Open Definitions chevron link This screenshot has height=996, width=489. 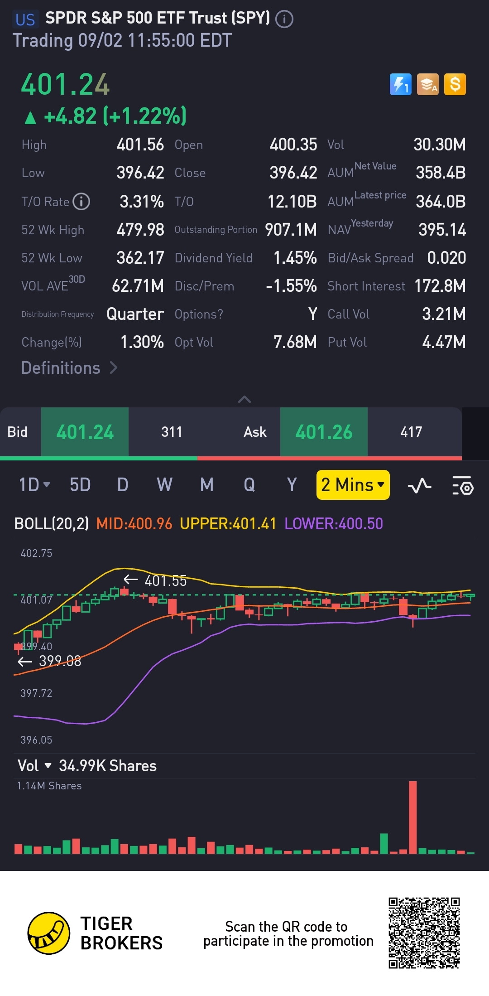69,368
